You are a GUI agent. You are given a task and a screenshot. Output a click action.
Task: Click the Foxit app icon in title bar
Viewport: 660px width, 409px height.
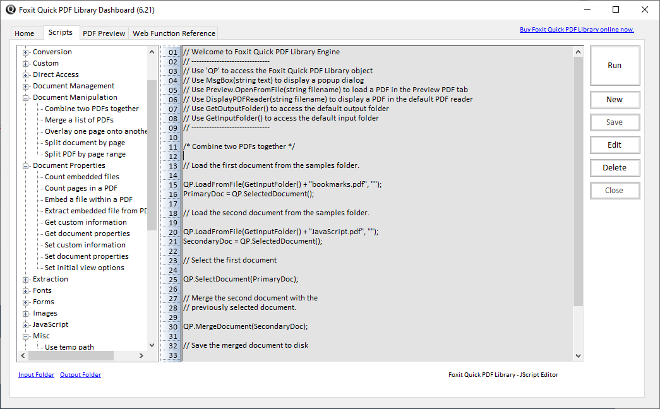click(11, 9)
